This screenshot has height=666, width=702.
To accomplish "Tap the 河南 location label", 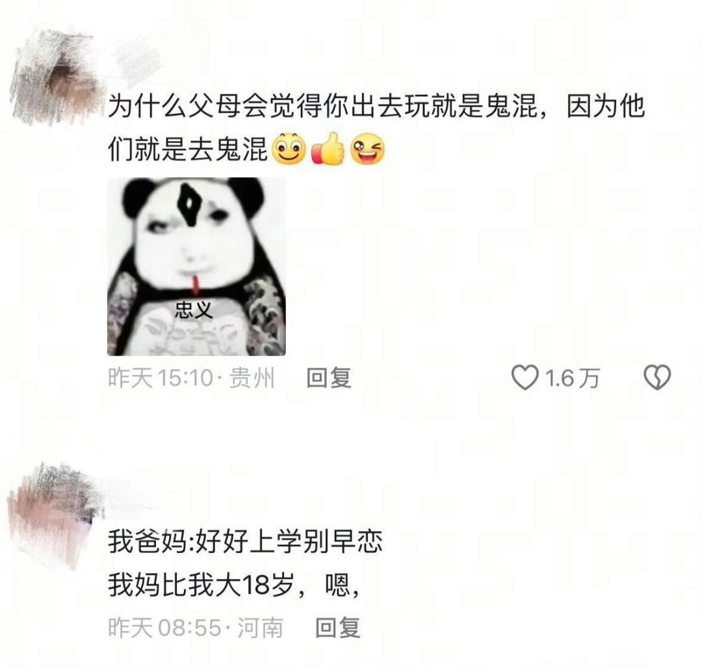I will click(260, 627).
